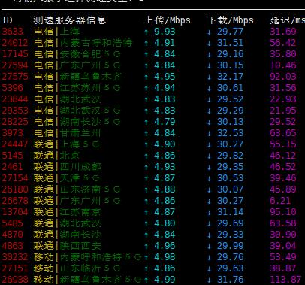
Task: Click the 联通|北京 server name
Action: point(57,156)
